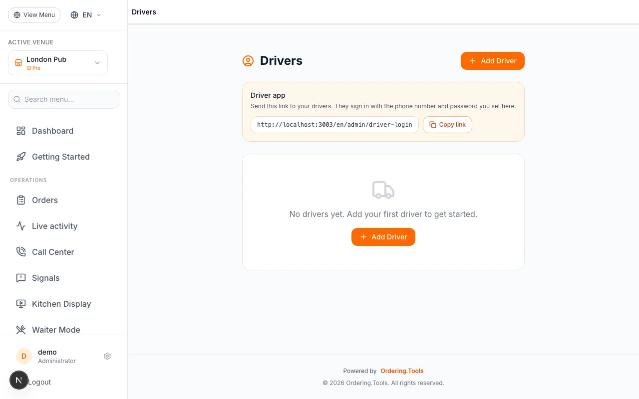639x399 pixels.
Task: Select Signals in the sidebar
Action: click(64, 278)
